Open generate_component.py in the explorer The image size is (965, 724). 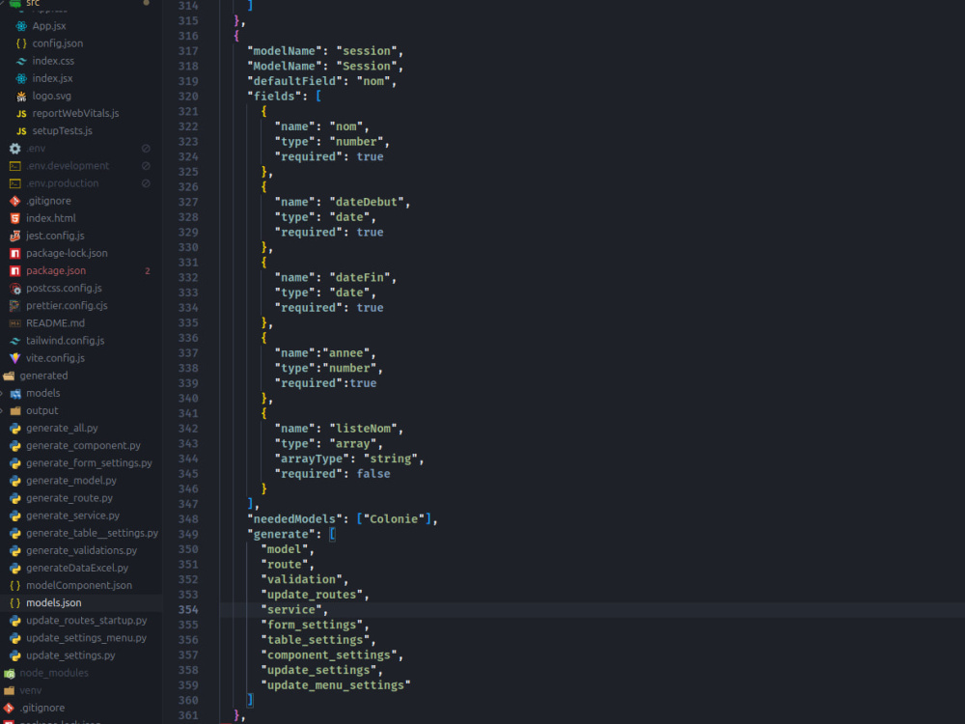[x=83, y=445]
